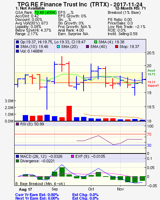Click the blue SMA (10) legend swatch
This screenshot has height=200, width=160.
(x=17, y=47)
